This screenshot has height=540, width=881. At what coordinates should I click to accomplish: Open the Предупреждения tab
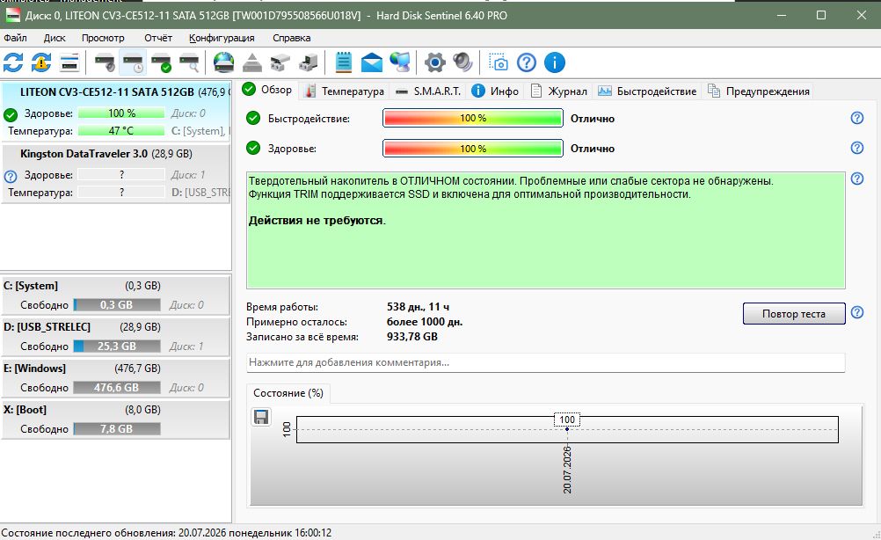click(x=759, y=91)
